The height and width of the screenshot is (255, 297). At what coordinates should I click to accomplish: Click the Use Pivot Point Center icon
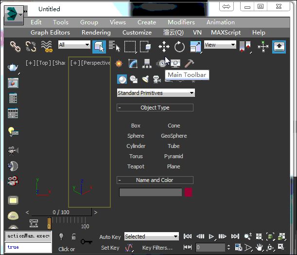click(x=245, y=47)
